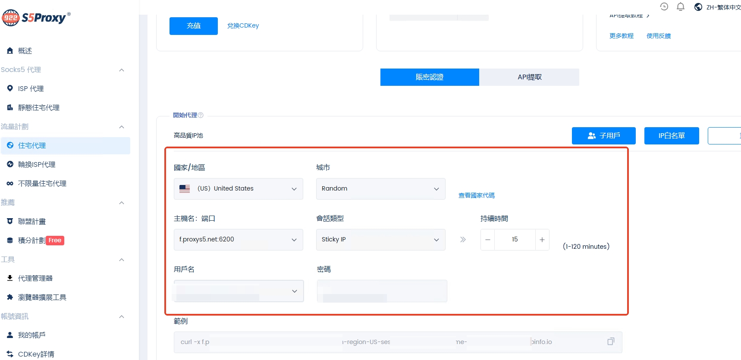
Task: Select the 賬密認證 tab
Action: (x=429, y=77)
